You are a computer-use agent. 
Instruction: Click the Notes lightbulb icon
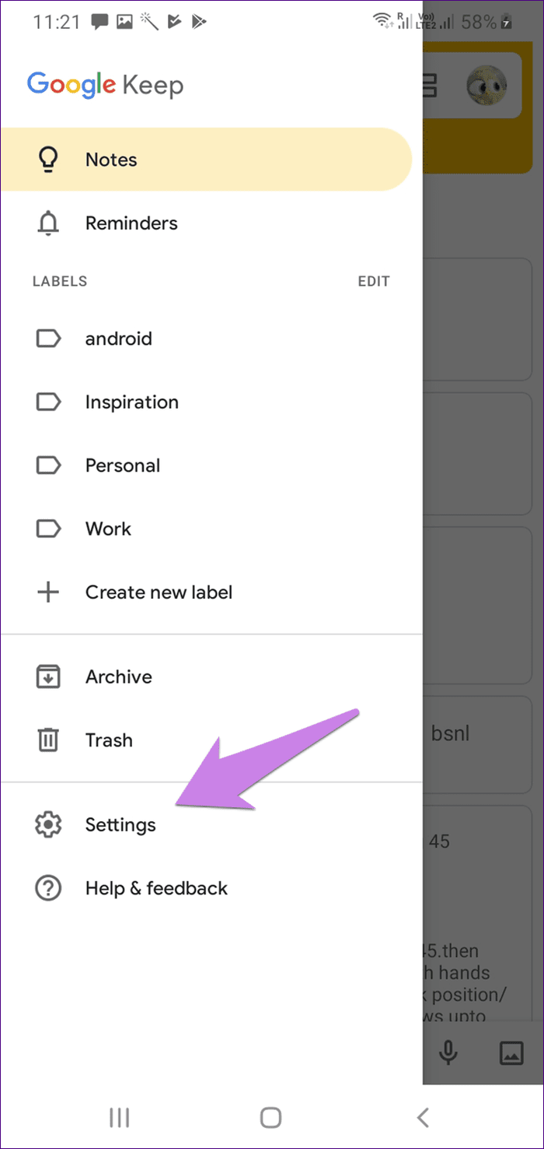pyautogui.click(x=48, y=160)
